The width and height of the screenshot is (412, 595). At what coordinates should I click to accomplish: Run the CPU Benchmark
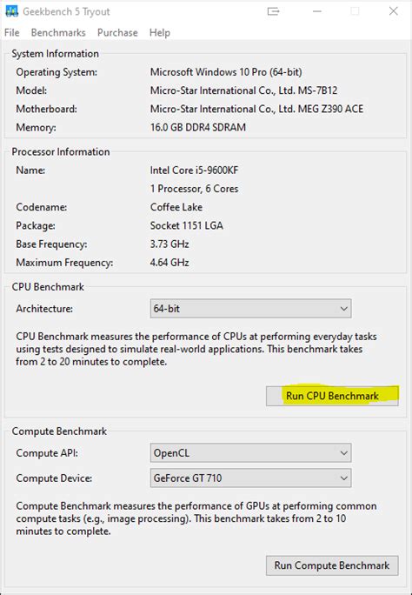[x=332, y=396]
